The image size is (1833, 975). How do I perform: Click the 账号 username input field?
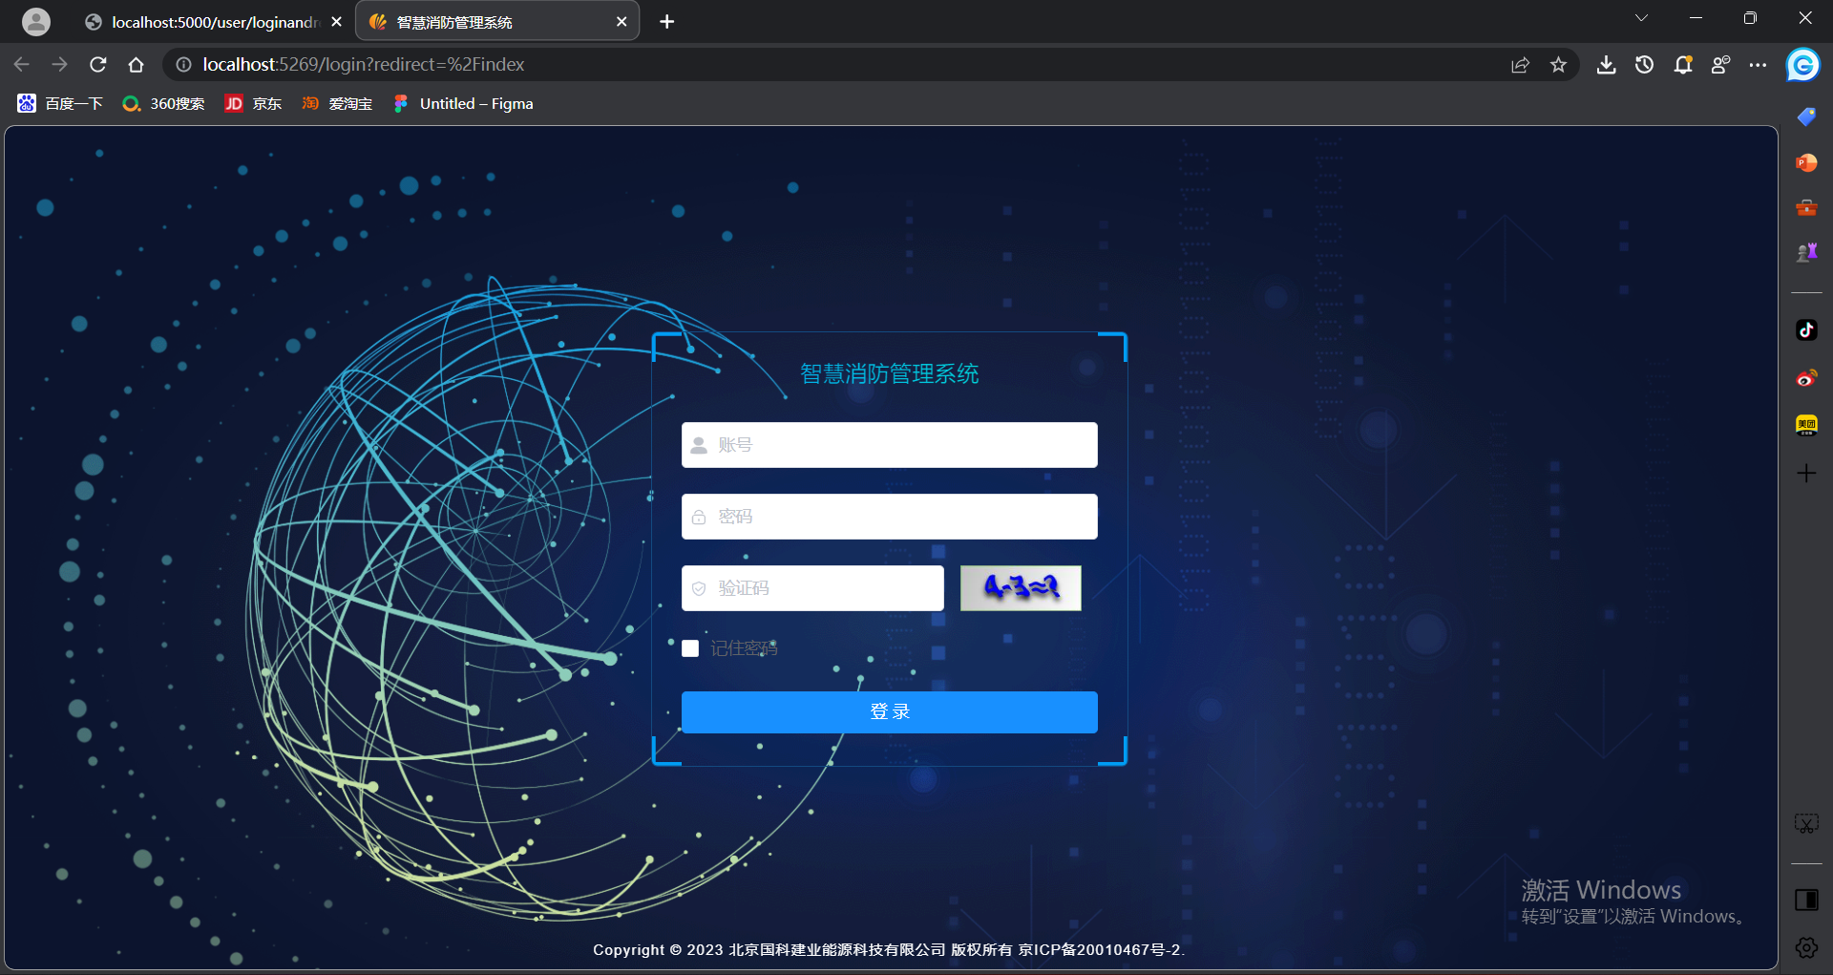[889, 445]
